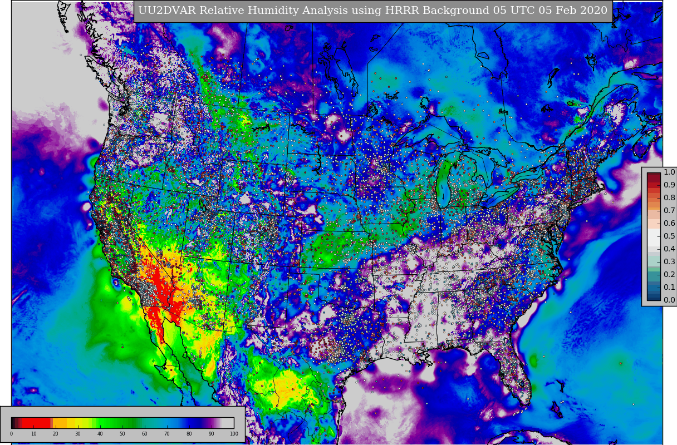
Task: Click the '0.4' label on vertical colorbar
Action: coord(669,249)
